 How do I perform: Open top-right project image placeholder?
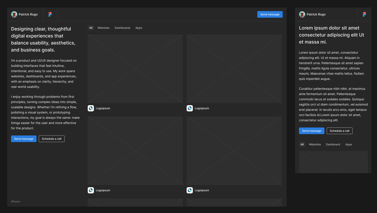pyautogui.click(x=234, y=69)
